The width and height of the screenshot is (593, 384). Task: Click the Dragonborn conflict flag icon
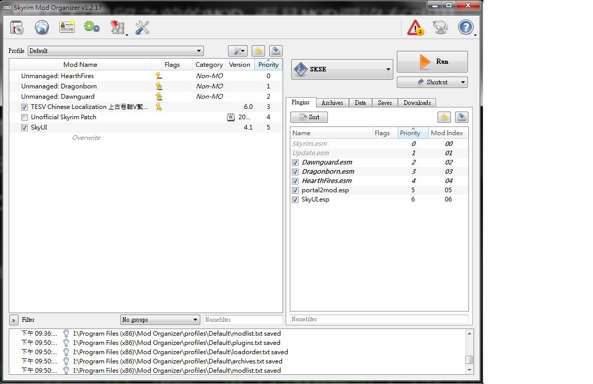coord(159,86)
